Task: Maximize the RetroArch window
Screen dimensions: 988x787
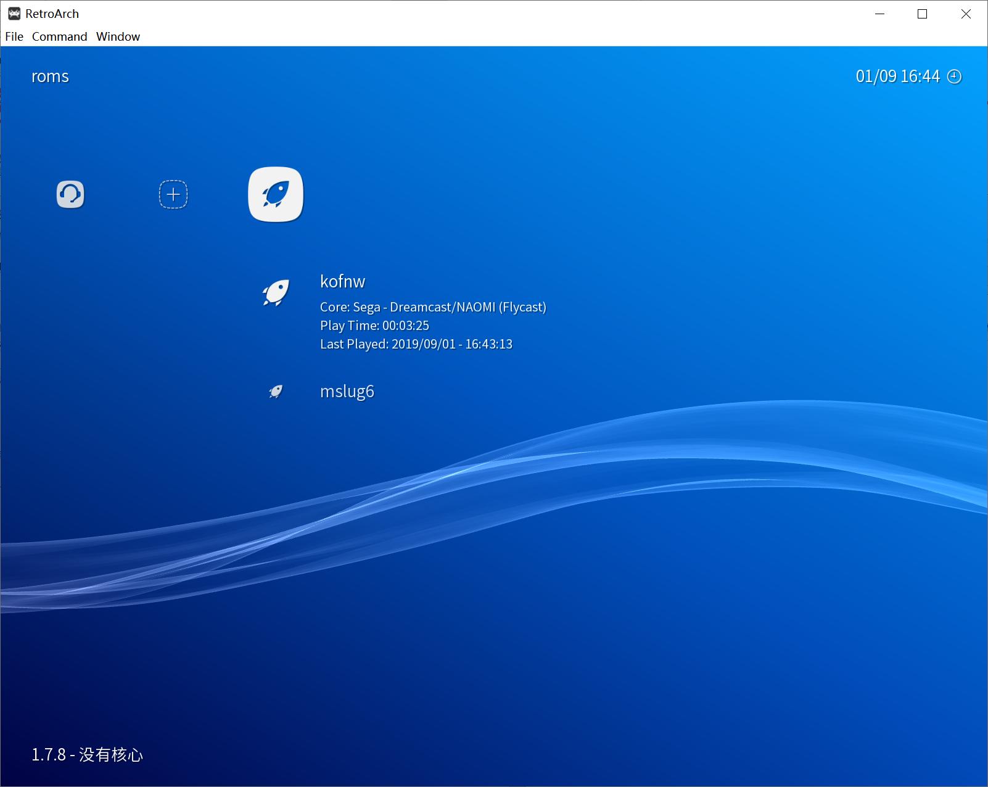Action: pos(923,14)
